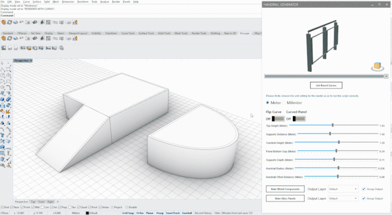Image resolution: width=392 pixels, height=215 pixels.
Task: Click the Record History status bar pane
Action: click(203, 213)
